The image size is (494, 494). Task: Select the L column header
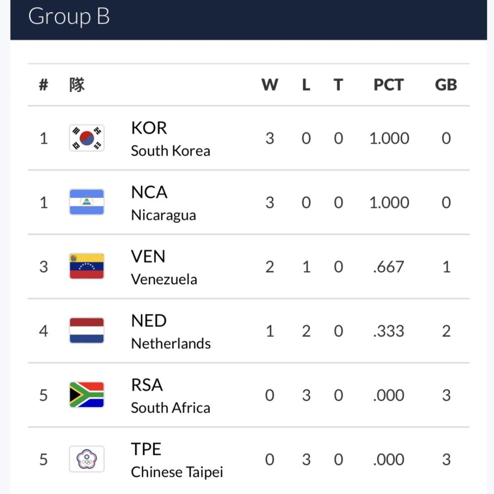[306, 85]
